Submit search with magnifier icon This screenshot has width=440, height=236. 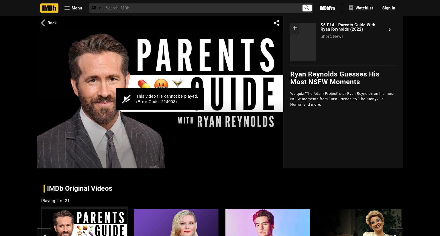tap(307, 8)
